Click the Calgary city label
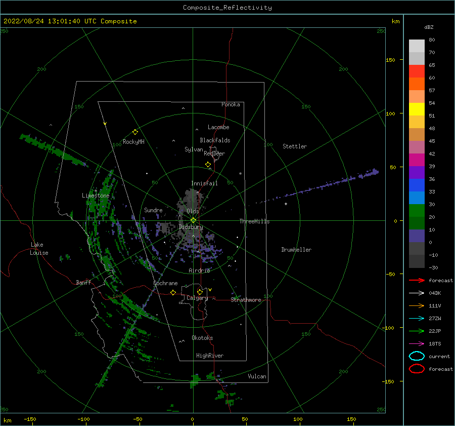 [197, 298]
